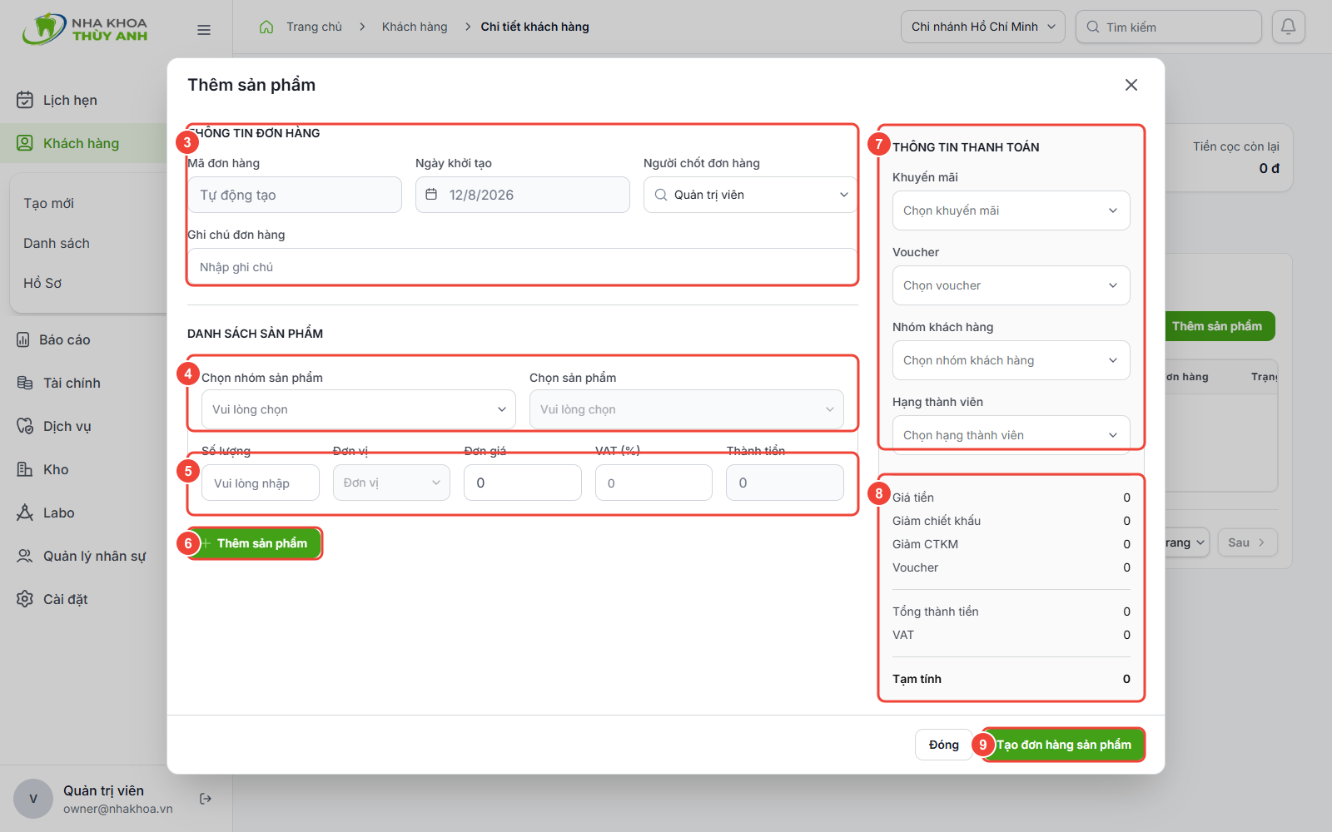
Task: Click the Quản lý nhân sự people icon
Action: pyautogui.click(x=25, y=556)
